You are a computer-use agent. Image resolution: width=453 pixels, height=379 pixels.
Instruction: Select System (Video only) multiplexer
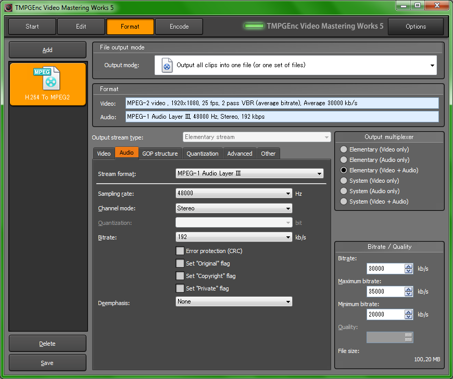[x=344, y=181]
